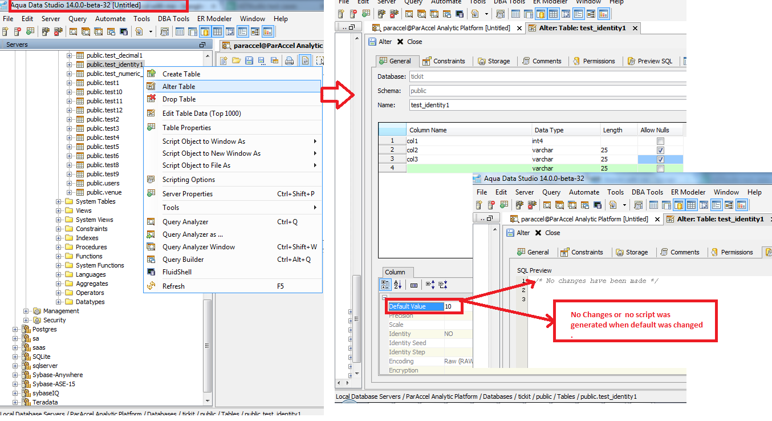The image size is (772, 421).
Task: Click the Column Name header in table grid
Action: point(469,130)
